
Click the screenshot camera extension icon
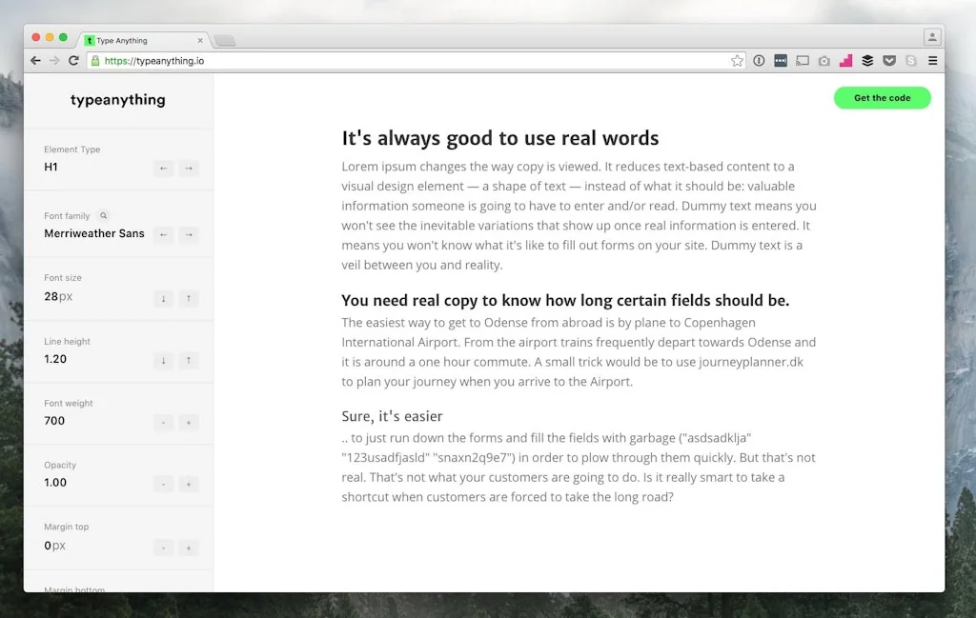824,60
